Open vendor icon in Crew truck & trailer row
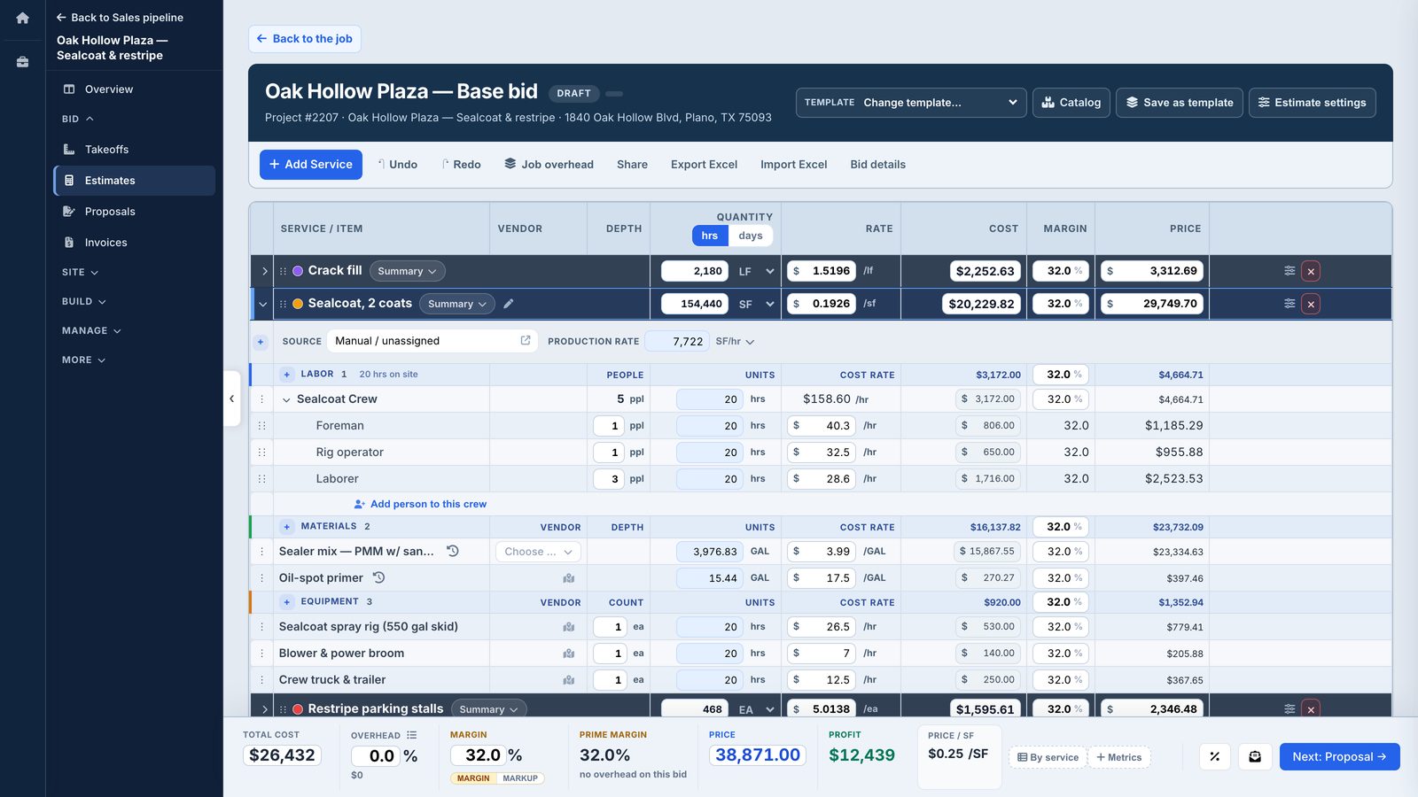Viewport: 1418px width, 797px height. tap(569, 680)
